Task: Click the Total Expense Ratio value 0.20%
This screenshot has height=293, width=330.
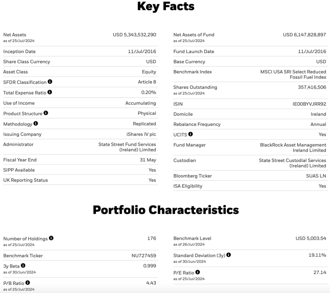Action: (x=148, y=92)
